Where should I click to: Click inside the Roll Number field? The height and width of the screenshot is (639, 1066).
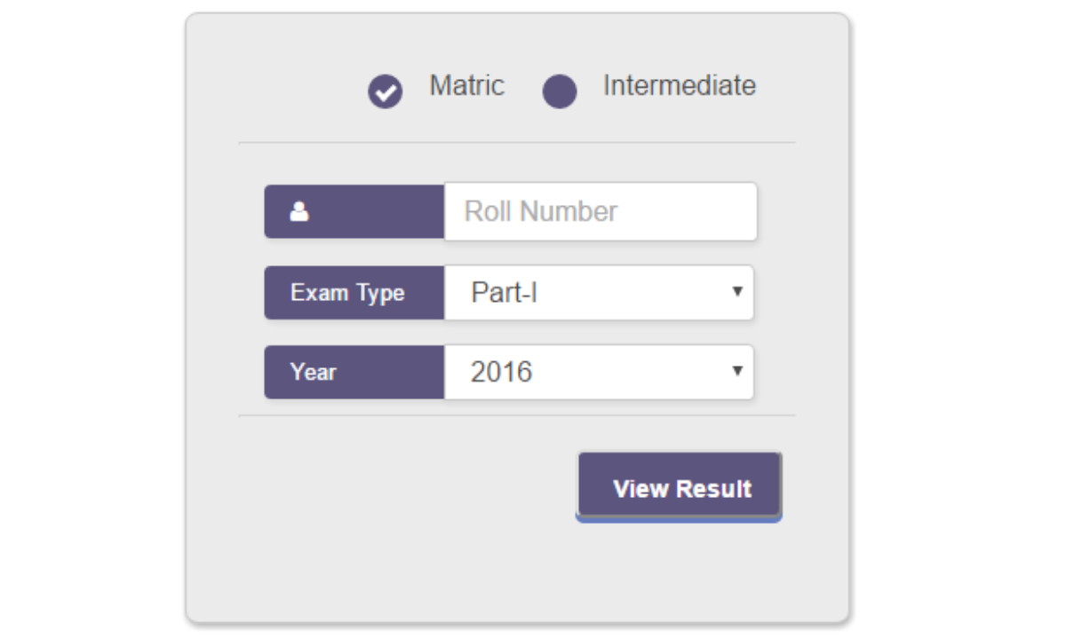600,210
